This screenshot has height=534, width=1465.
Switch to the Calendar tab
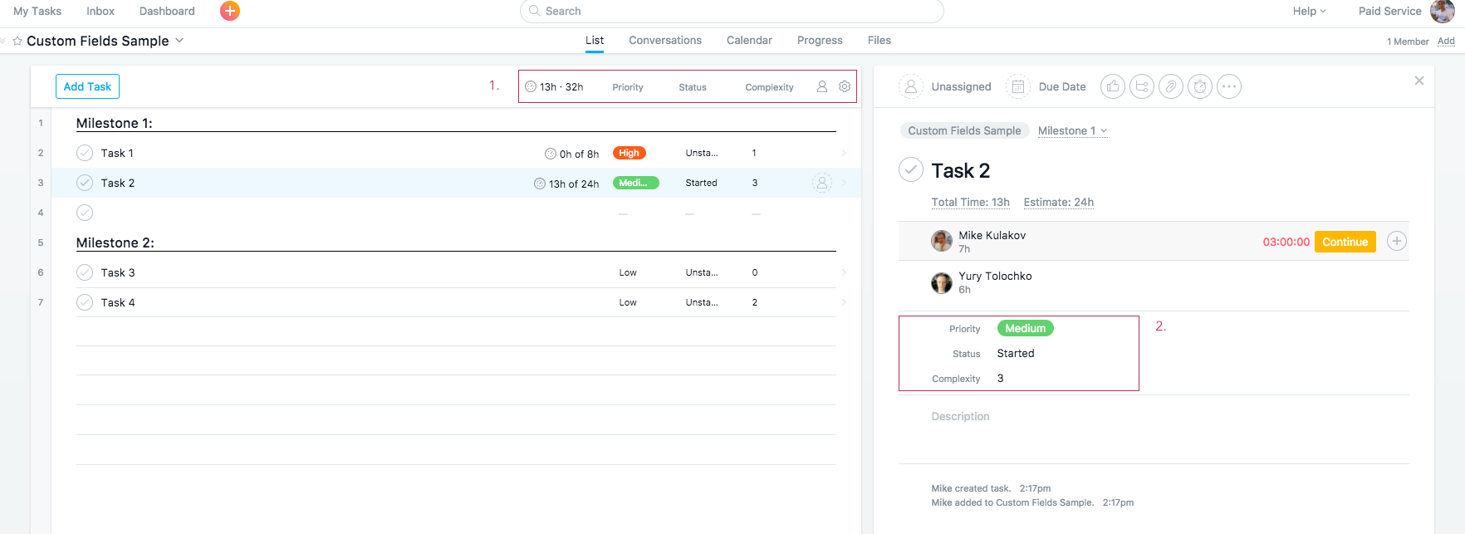point(749,40)
